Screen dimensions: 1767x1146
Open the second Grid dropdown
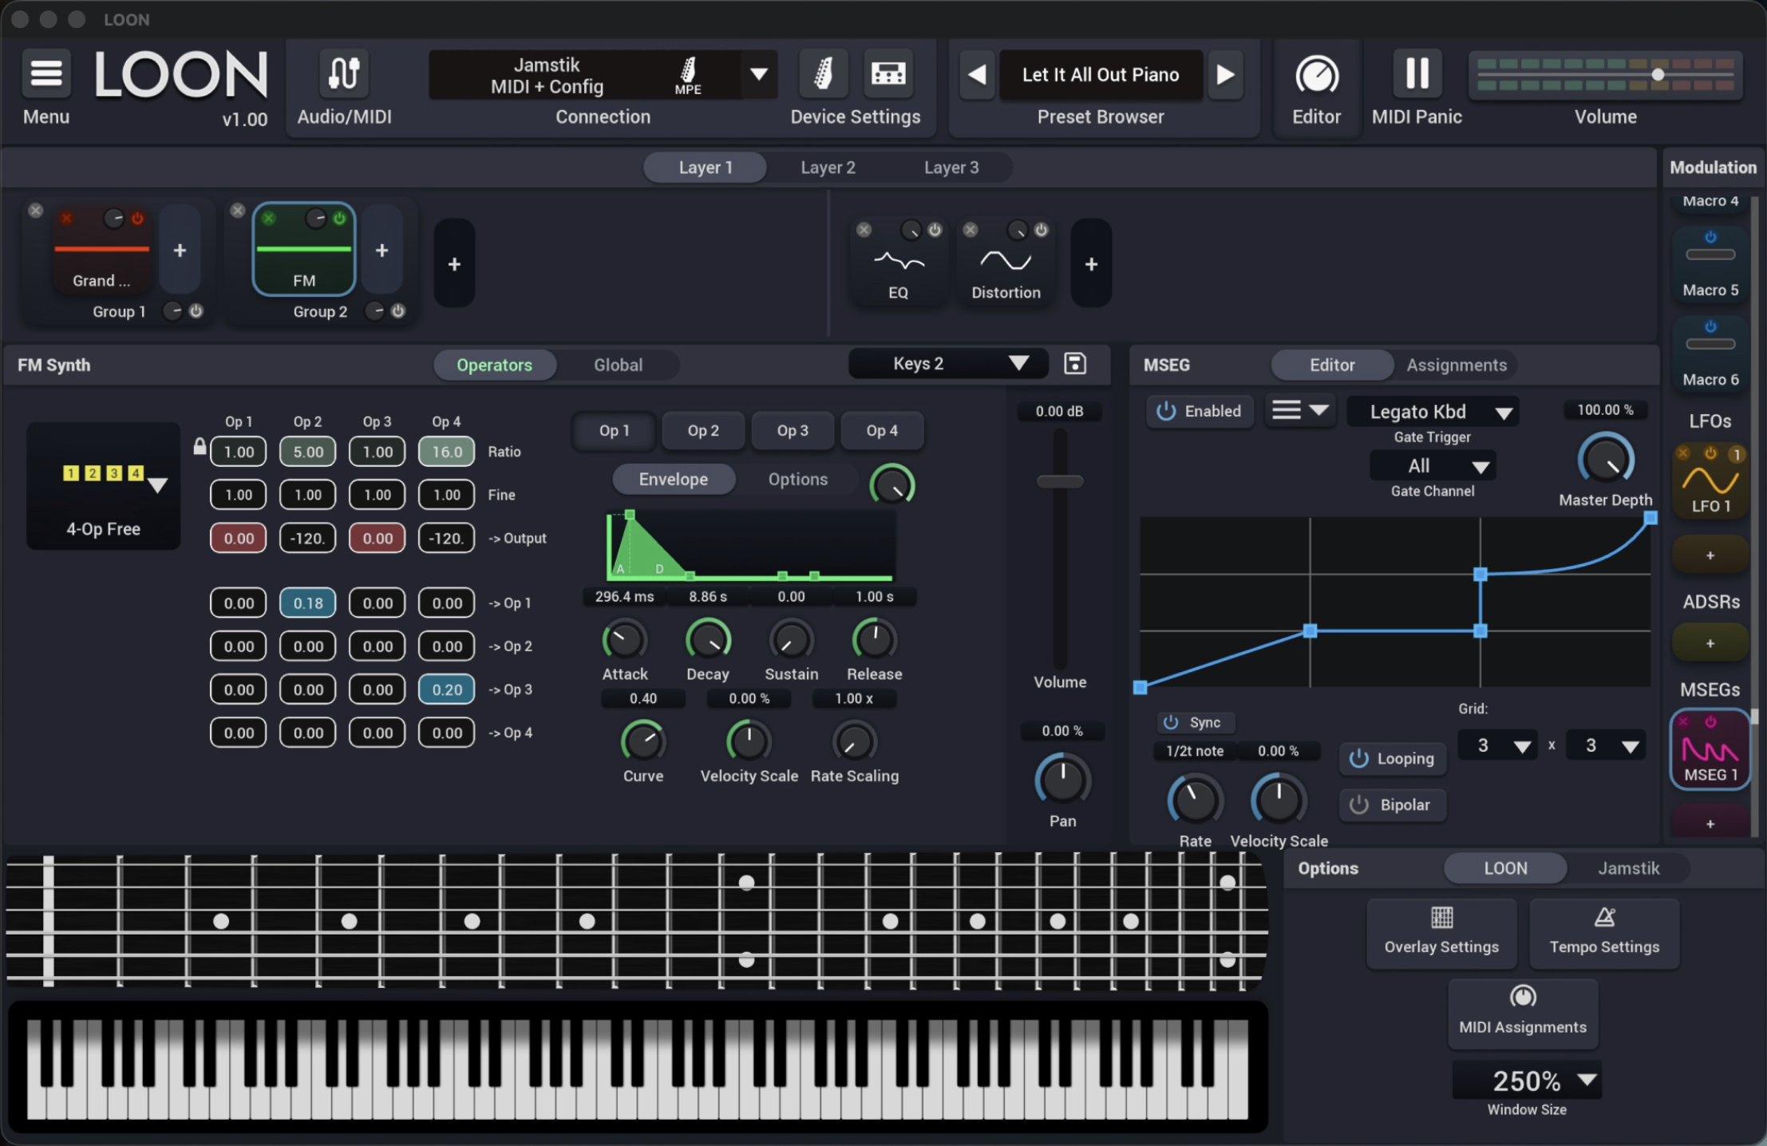(1605, 745)
